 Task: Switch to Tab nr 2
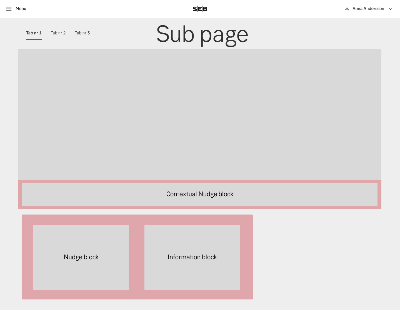point(58,33)
